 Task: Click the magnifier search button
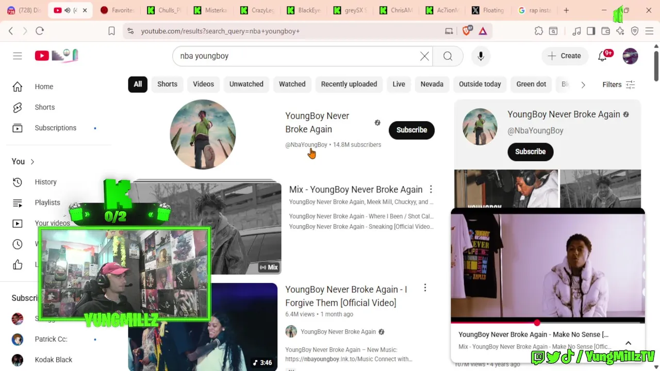448,56
